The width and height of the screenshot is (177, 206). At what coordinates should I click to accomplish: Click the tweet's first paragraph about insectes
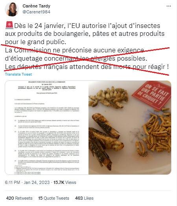[x=85, y=34]
